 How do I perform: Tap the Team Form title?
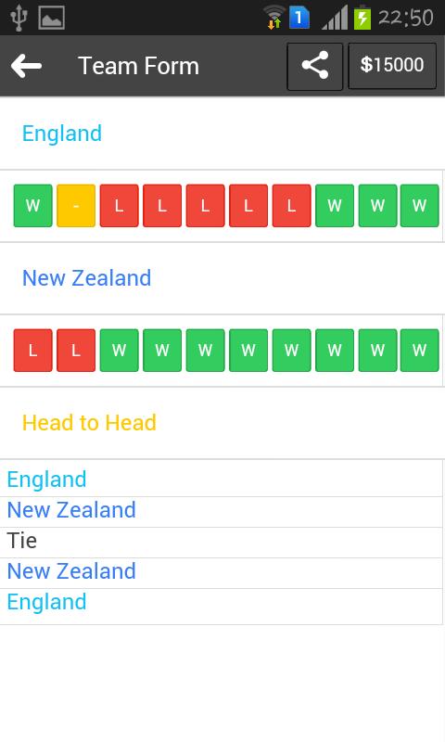click(x=138, y=66)
